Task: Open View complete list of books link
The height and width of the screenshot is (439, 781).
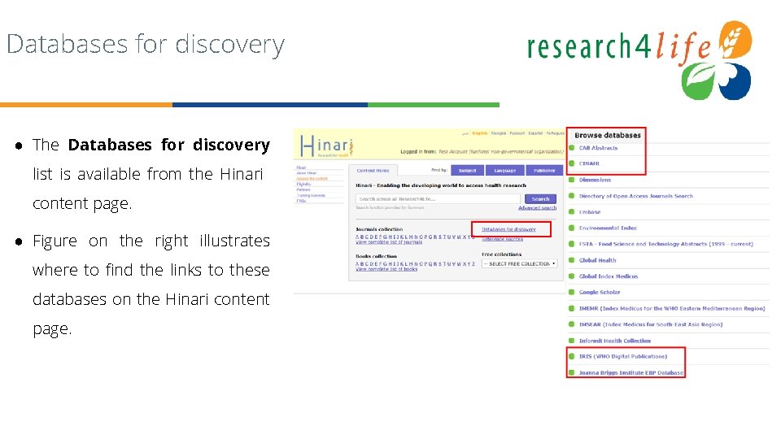Action: (x=386, y=269)
